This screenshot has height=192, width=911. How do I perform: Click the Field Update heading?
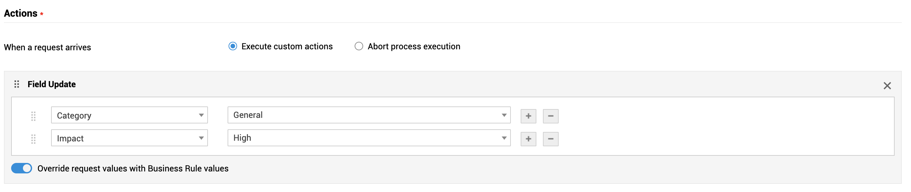pos(52,84)
